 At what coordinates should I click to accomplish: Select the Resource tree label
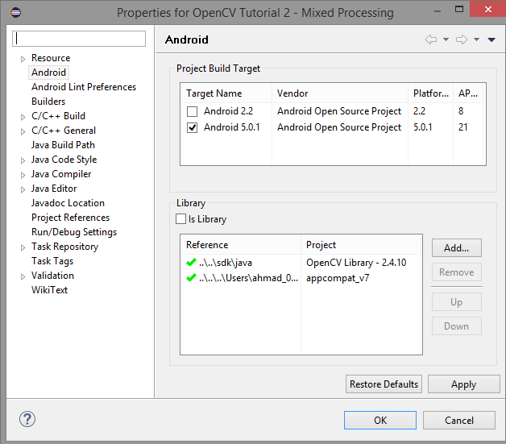[51, 58]
